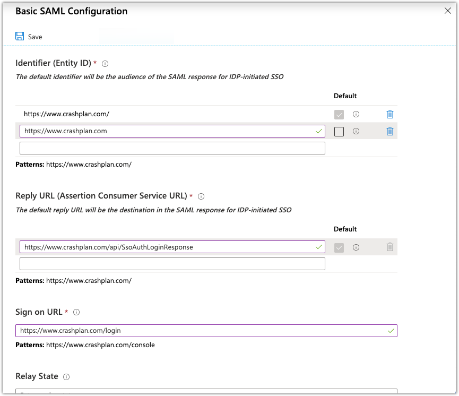Click default info icon for SsoAuthLoginResponse reply URL
The height and width of the screenshot is (396, 459).
tap(356, 247)
